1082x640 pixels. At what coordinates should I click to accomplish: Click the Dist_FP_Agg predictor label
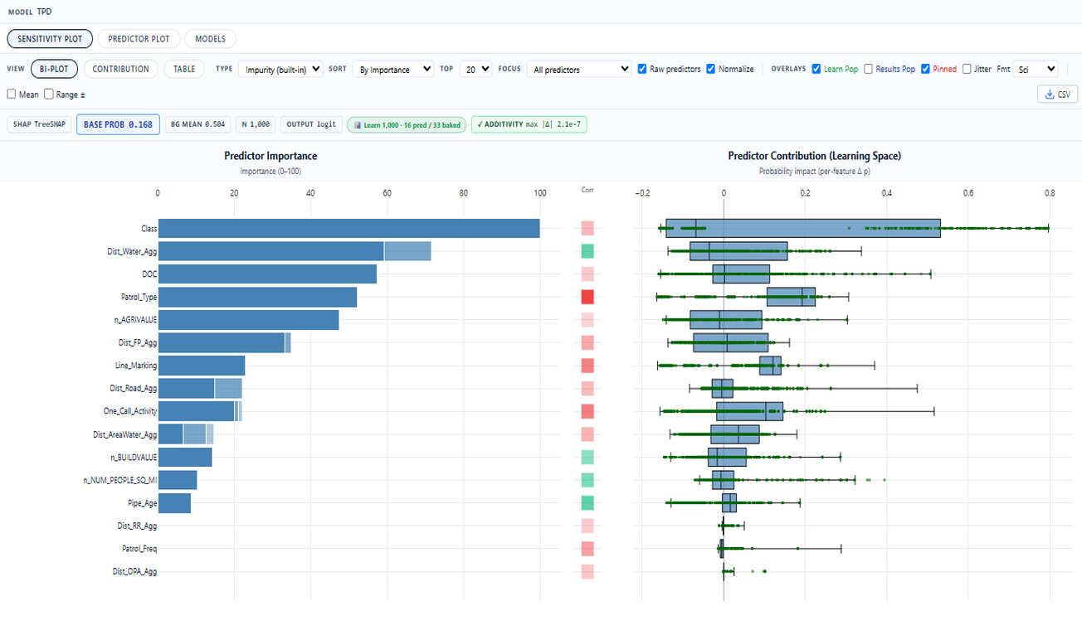(138, 342)
